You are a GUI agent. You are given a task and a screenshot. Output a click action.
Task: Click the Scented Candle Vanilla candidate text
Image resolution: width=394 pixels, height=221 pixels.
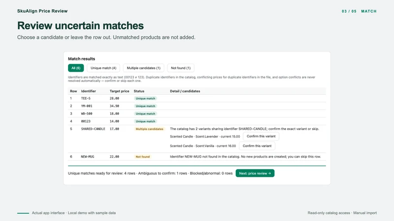(203, 146)
